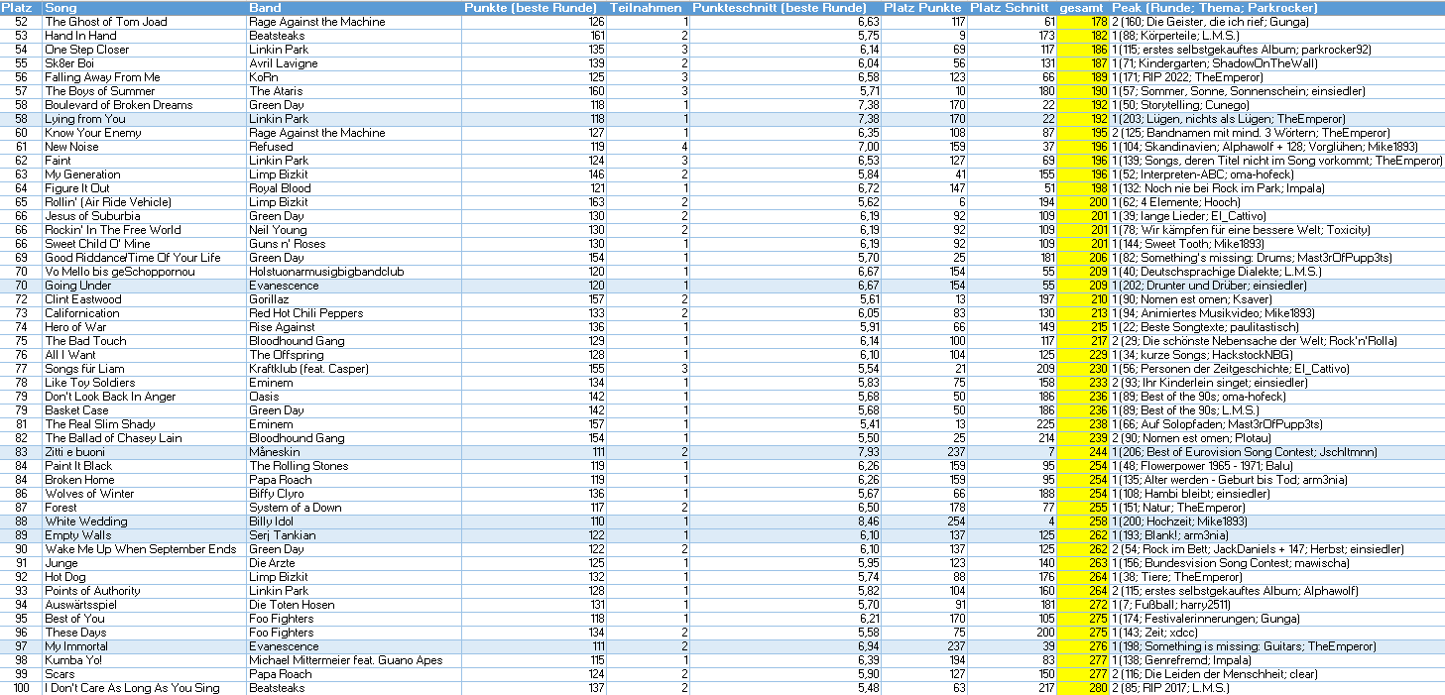1445x695 pixels.
Task: Select the band "Kraftklub (feat. Casper)"
Action: tap(354, 369)
